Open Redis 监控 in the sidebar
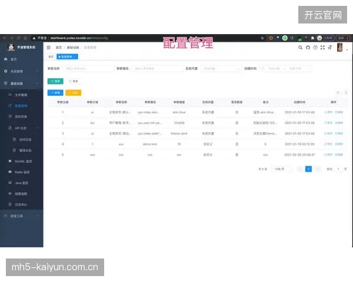 21,172
